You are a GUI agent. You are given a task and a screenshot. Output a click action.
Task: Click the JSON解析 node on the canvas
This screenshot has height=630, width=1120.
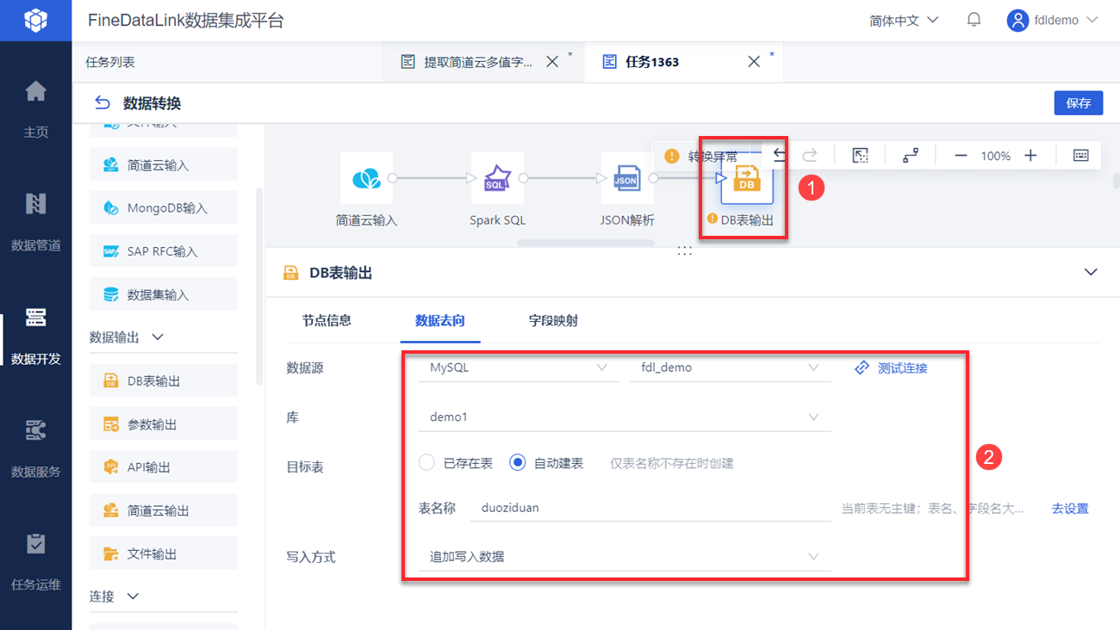point(627,178)
